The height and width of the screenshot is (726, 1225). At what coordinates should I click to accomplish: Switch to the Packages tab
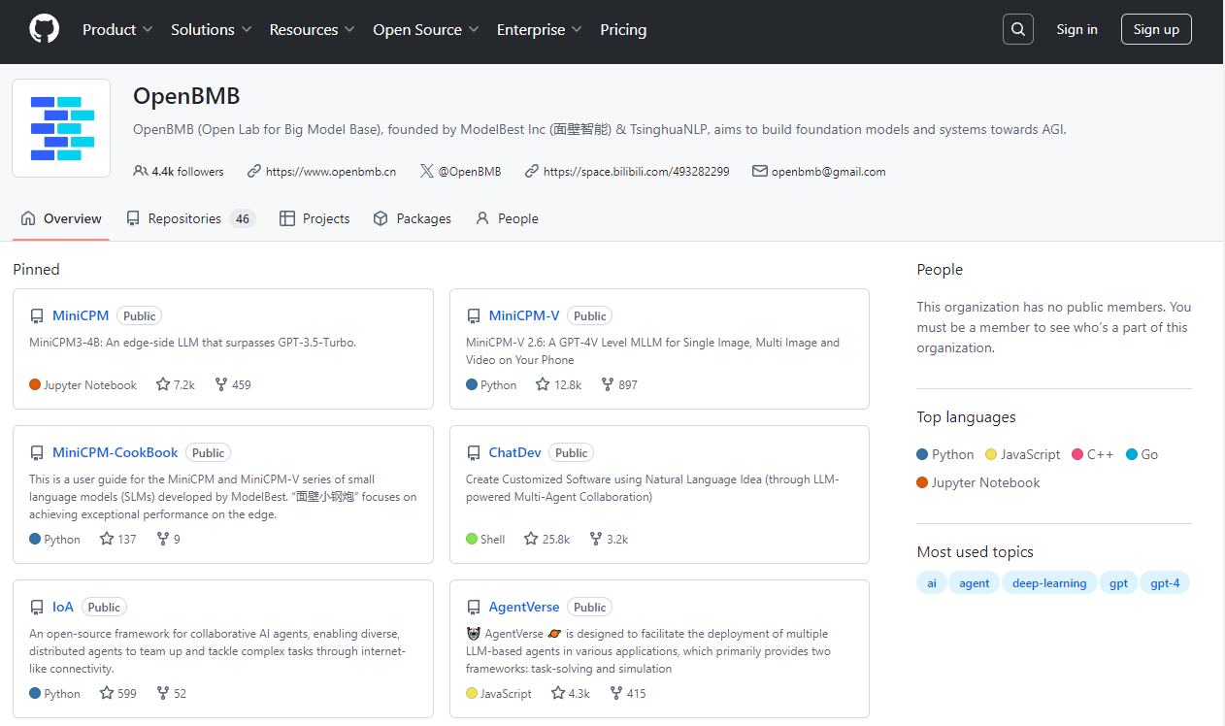coord(413,218)
